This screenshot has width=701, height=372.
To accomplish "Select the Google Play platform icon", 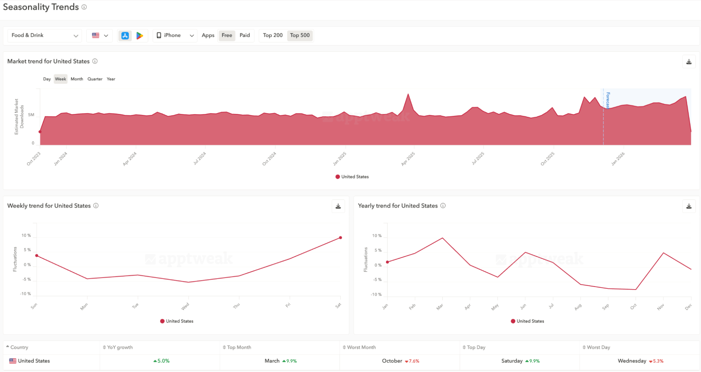I will 140,35.
